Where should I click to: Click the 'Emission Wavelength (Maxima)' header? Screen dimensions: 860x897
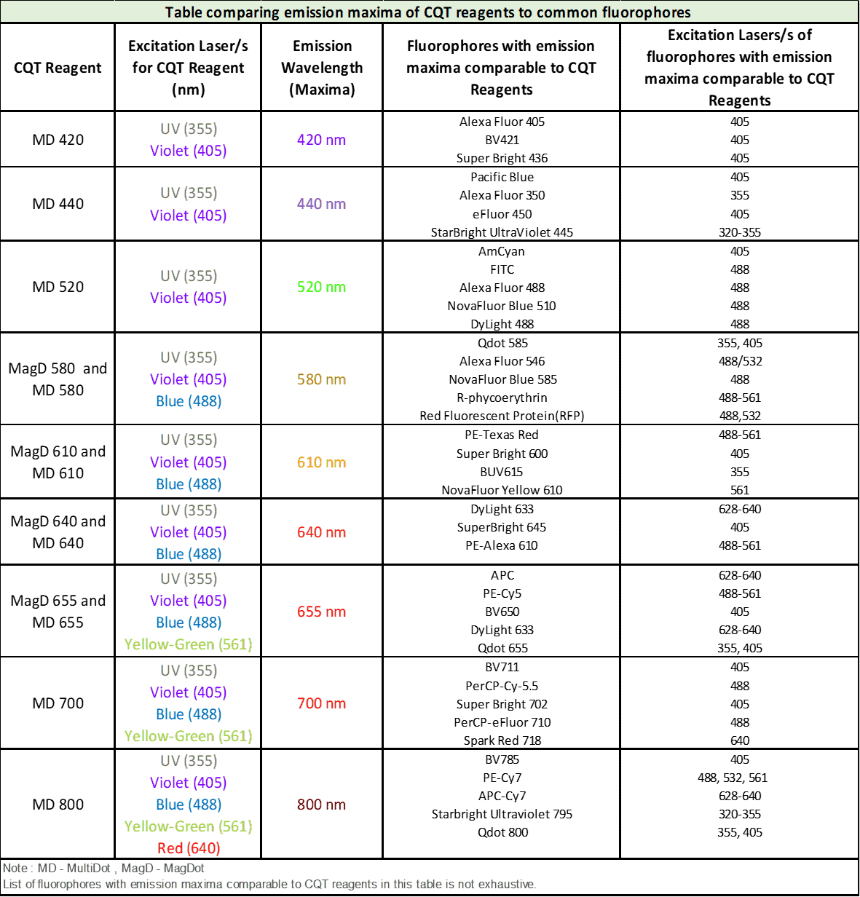322,68
